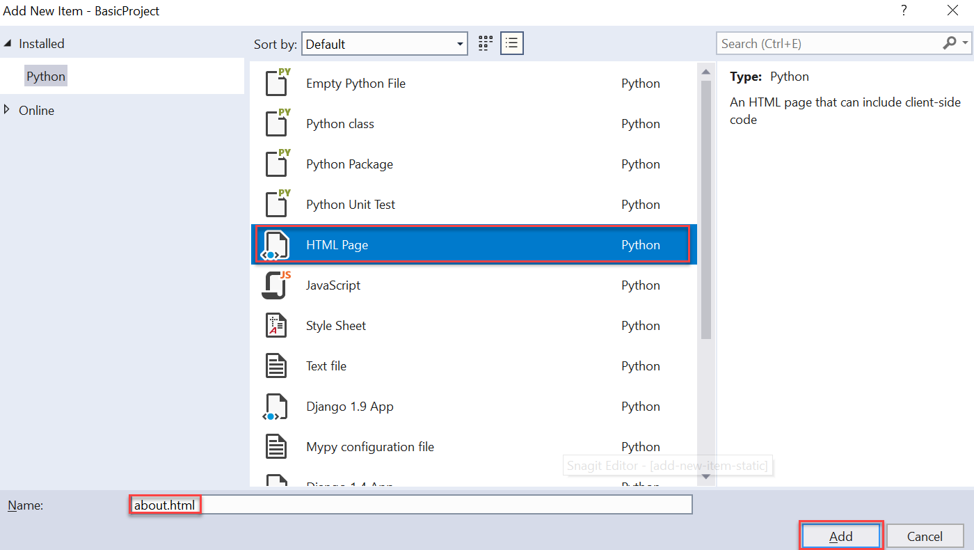The height and width of the screenshot is (550, 974).
Task: Click the Add button
Action: (x=840, y=535)
